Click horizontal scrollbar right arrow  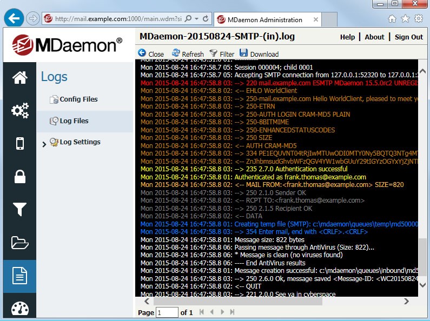coord(406,302)
